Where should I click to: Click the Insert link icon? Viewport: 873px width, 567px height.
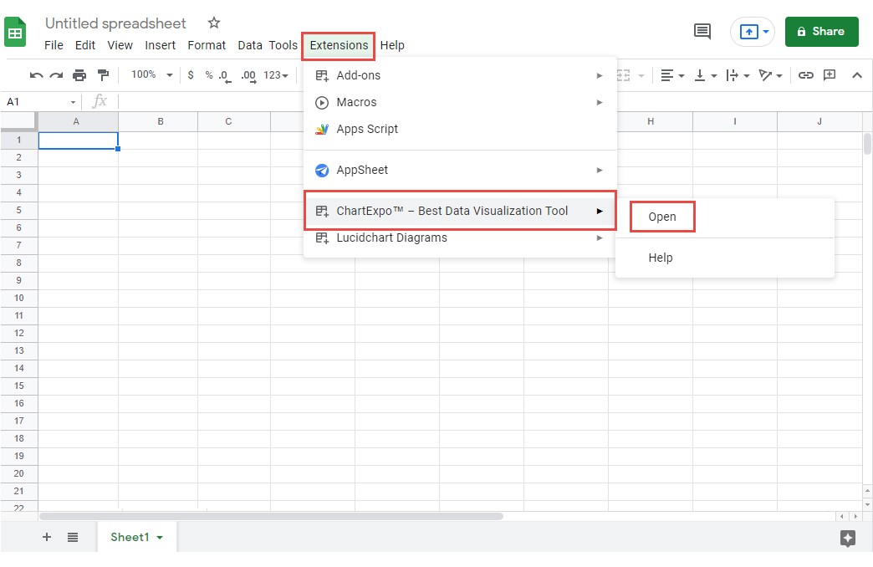point(805,75)
